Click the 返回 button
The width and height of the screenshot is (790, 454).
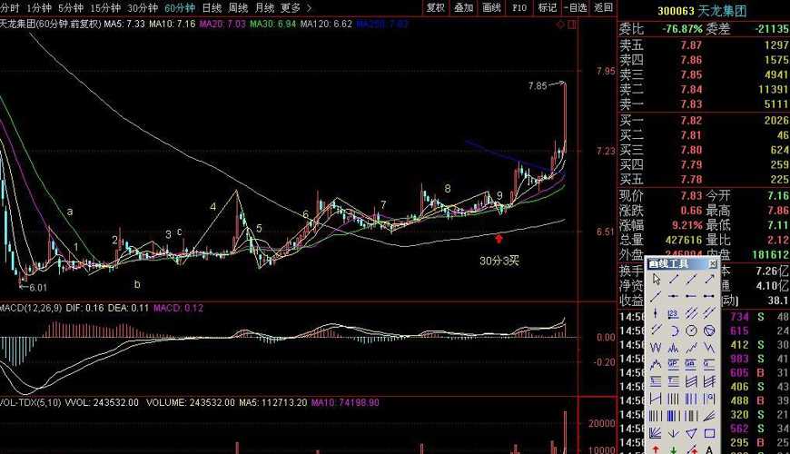click(603, 7)
